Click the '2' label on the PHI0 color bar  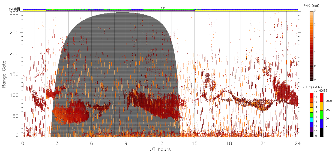[x=315, y=25]
